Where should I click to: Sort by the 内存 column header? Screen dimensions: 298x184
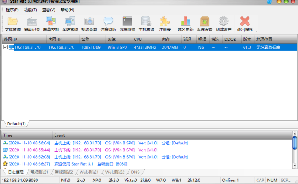[171, 40]
